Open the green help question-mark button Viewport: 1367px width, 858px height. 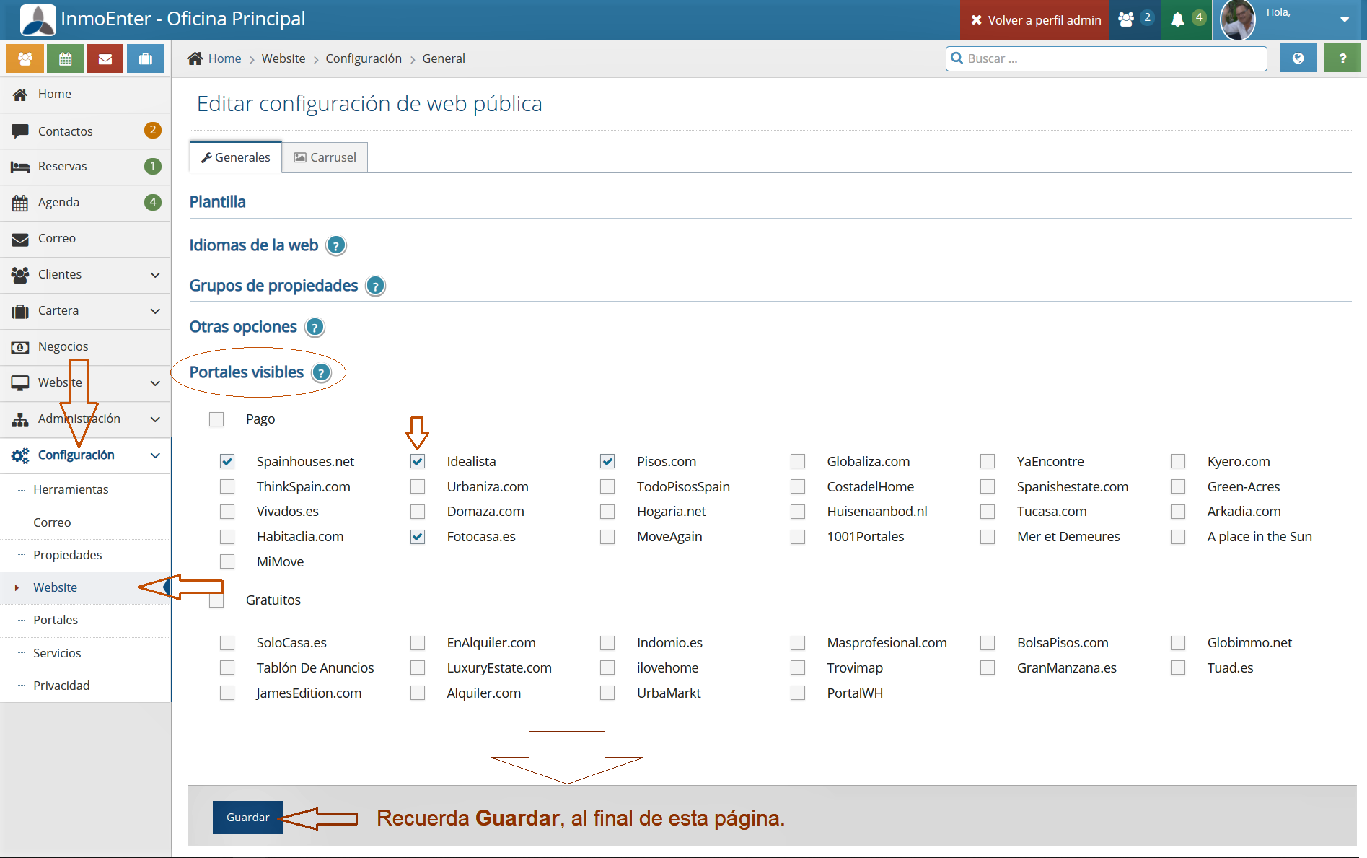pos(1342,58)
